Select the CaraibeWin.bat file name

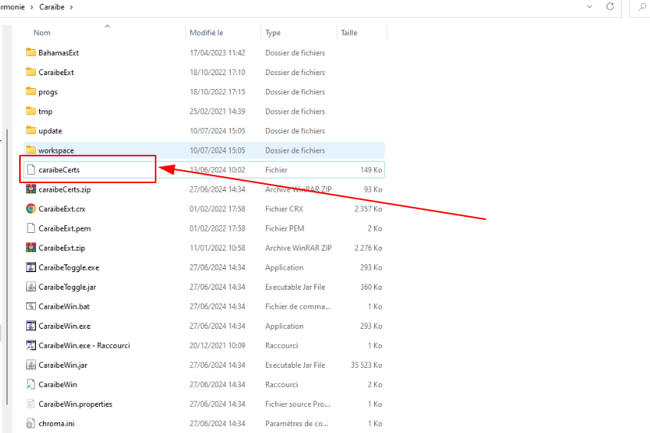coord(64,307)
